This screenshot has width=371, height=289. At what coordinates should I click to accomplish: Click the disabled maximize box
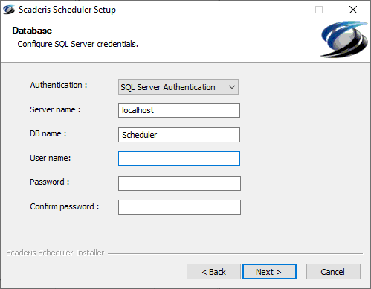point(319,10)
